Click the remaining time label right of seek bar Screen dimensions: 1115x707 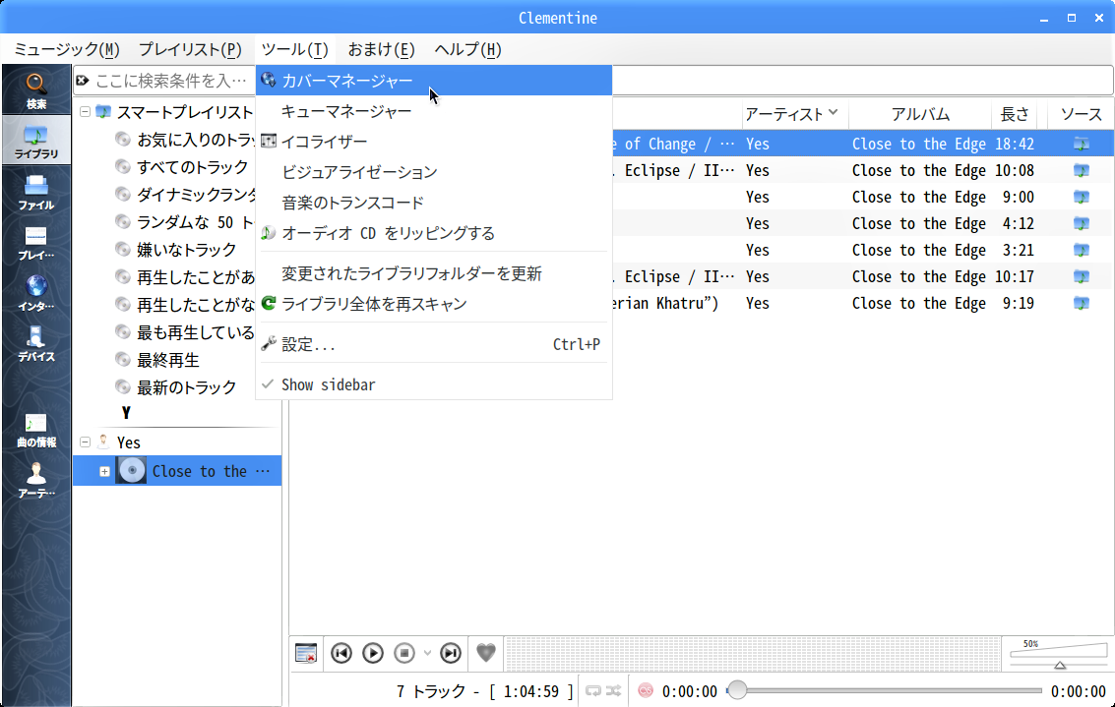(1078, 691)
